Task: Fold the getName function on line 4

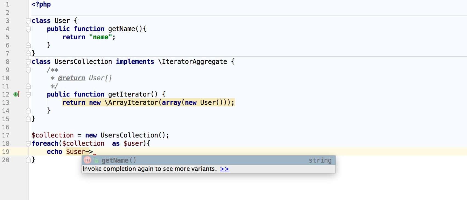Action: [x=28, y=29]
